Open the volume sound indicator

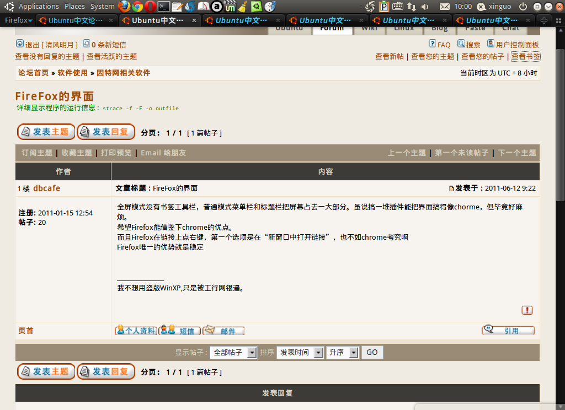(425, 7)
